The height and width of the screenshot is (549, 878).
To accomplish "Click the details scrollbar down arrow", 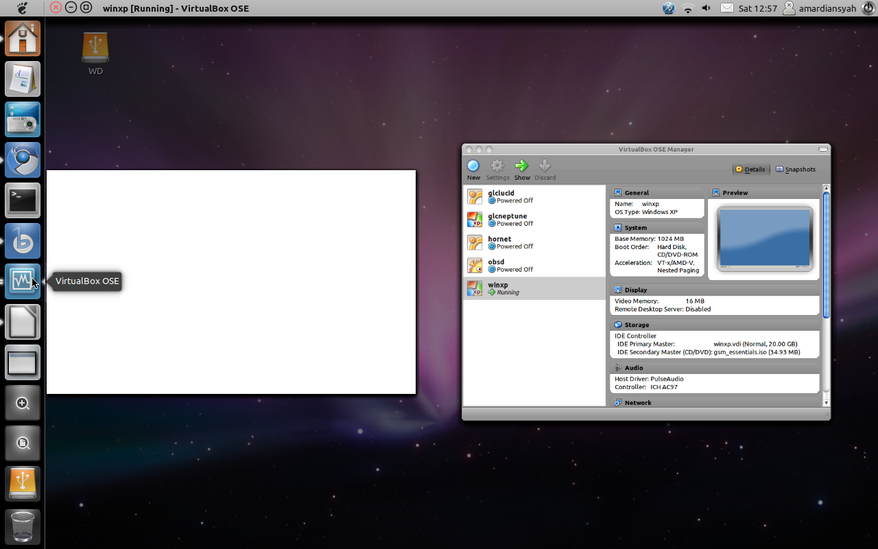I will coord(826,403).
